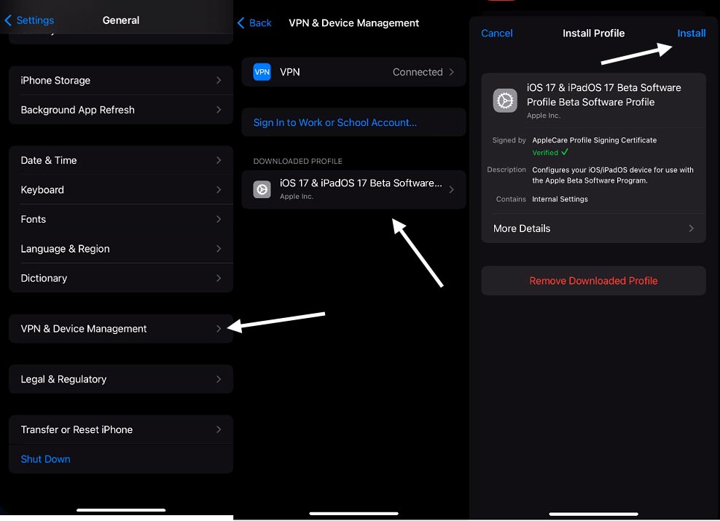
Task: Open iOS 17 & iPadOS 17 Beta Software profile
Action: [353, 189]
